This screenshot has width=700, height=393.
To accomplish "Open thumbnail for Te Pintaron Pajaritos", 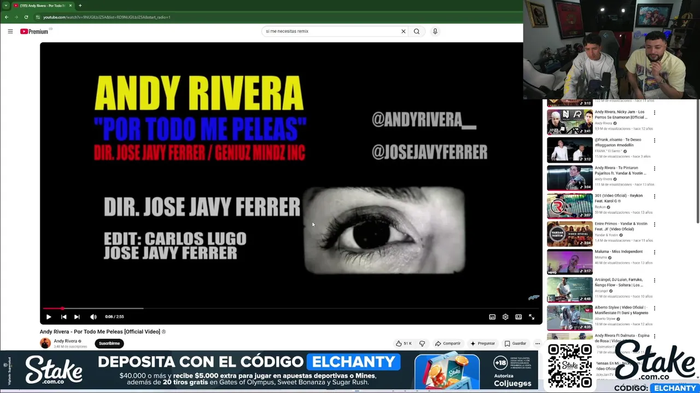I will [570, 177].
